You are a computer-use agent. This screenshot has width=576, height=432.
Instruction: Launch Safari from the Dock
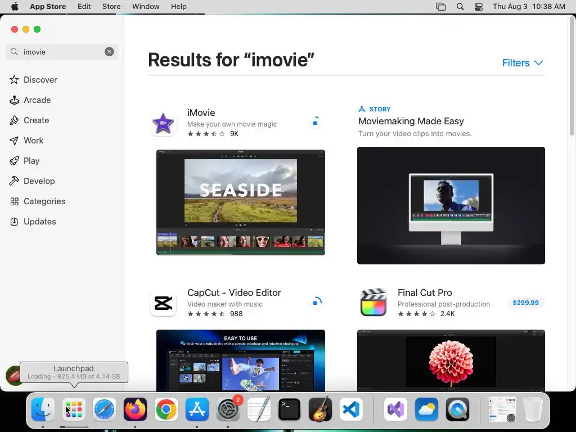104,409
